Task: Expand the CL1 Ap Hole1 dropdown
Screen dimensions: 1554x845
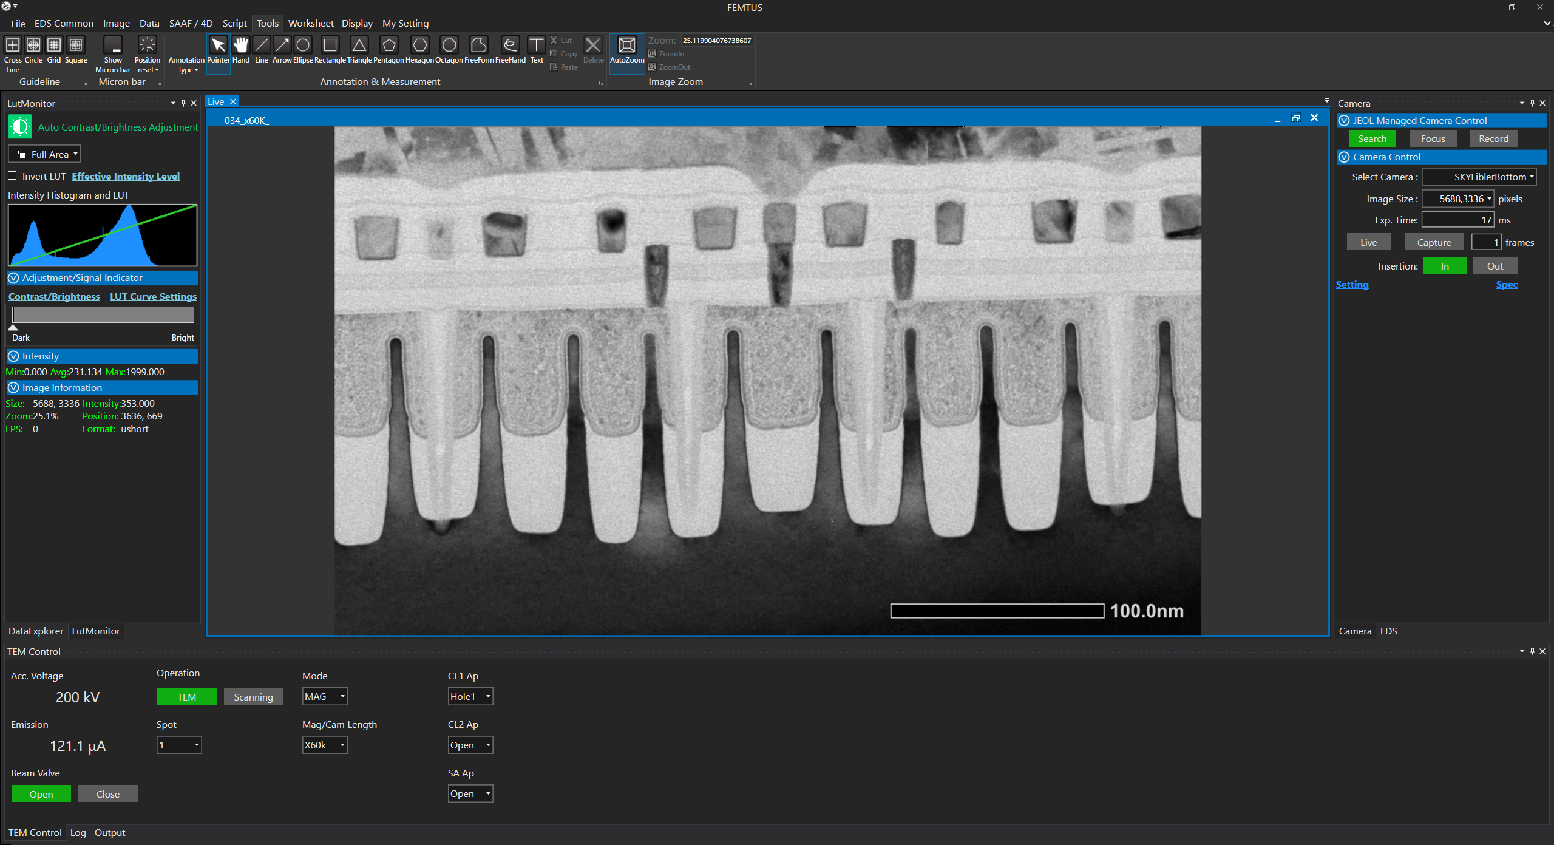Action: pos(470,696)
